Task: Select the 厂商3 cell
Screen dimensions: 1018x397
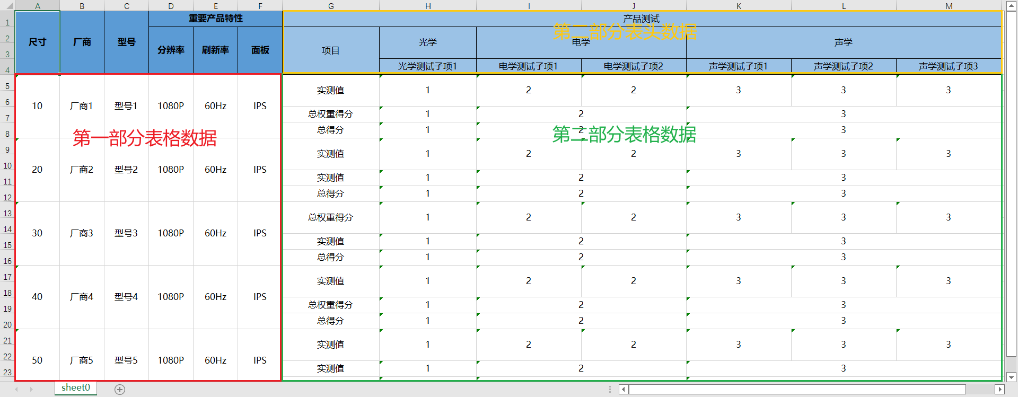Action: [82, 233]
